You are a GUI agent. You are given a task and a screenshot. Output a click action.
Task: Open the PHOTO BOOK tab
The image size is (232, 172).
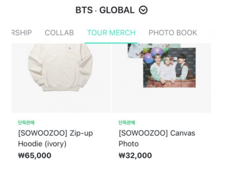173,33
